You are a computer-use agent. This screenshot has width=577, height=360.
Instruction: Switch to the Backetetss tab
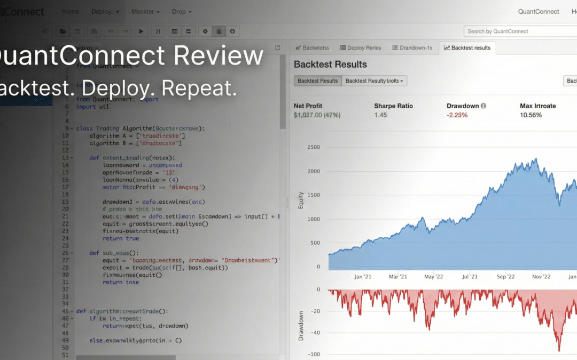point(313,48)
